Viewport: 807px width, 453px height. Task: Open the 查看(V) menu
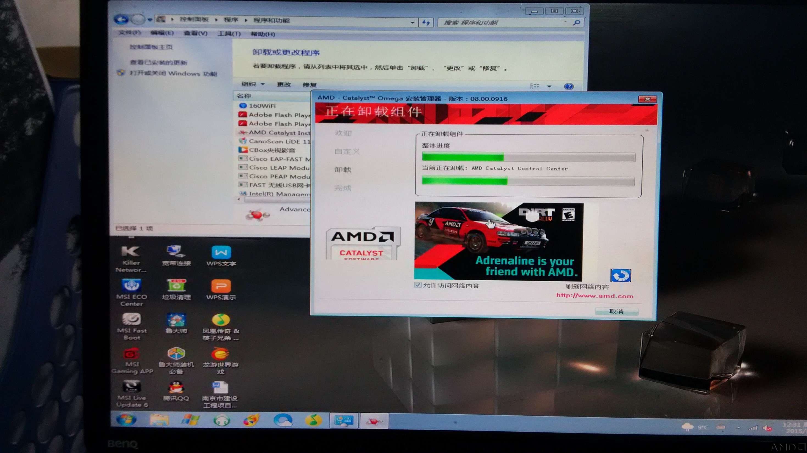[x=196, y=33]
